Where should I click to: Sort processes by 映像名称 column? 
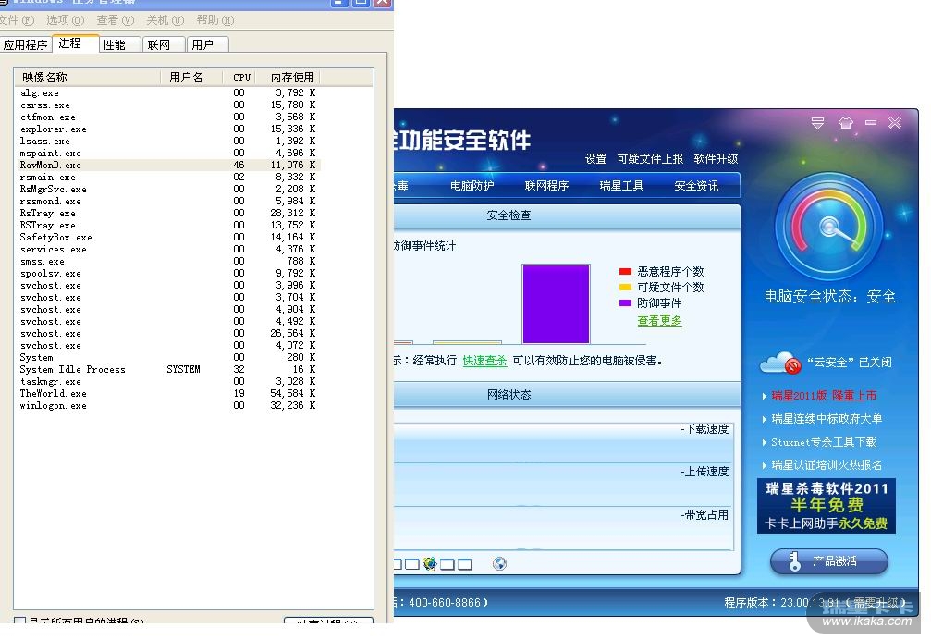point(87,77)
